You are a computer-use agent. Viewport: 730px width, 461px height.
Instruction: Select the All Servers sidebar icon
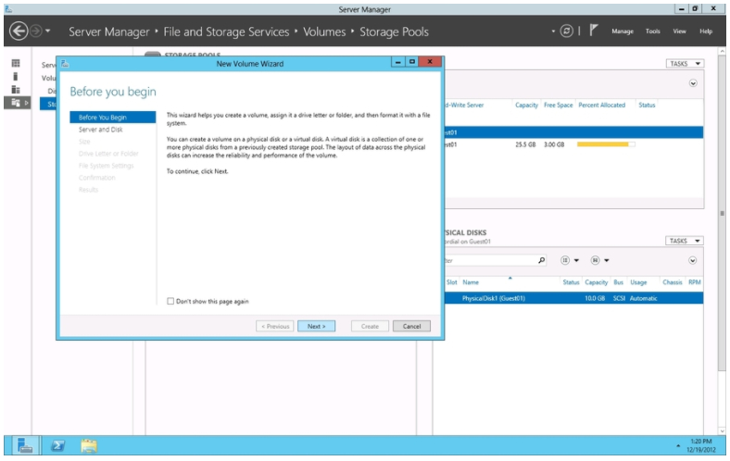tap(16, 89)
